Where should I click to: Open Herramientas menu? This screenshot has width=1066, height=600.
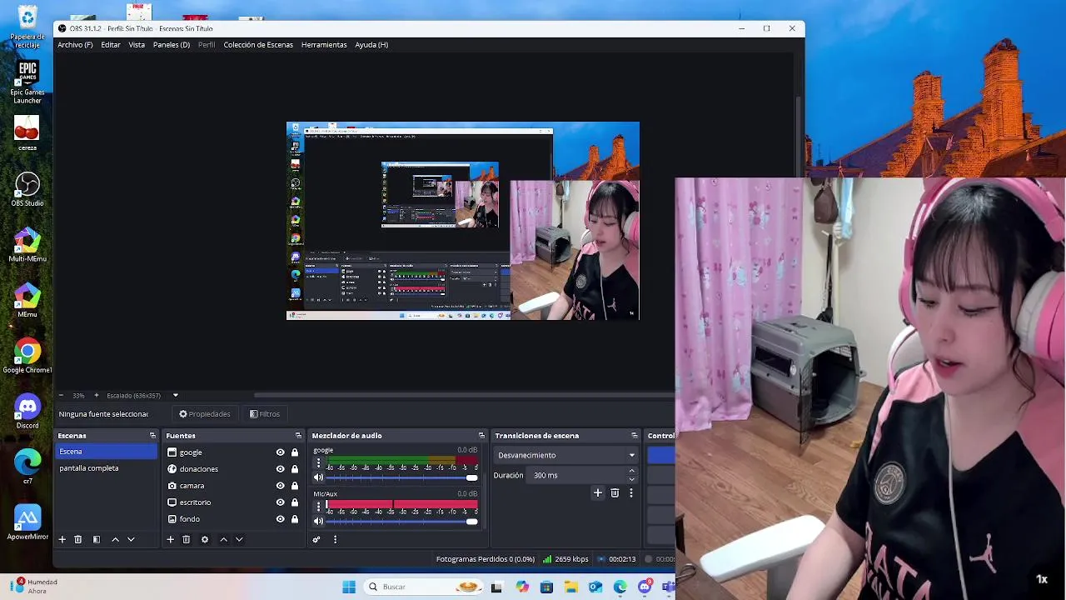324,45
